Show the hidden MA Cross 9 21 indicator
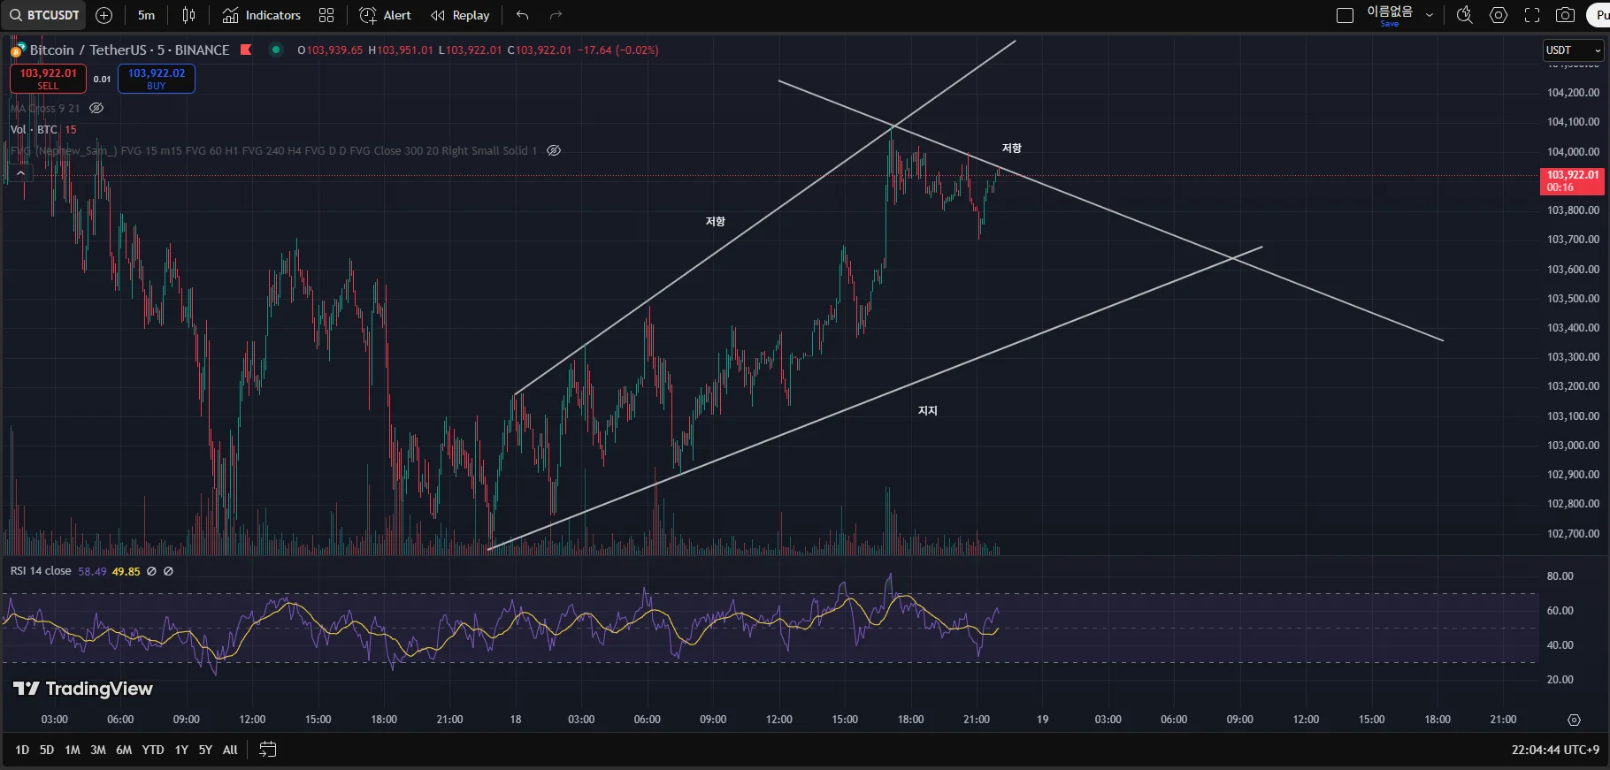1610x770 pixels. pyautogui.click(x=96, y=108)
